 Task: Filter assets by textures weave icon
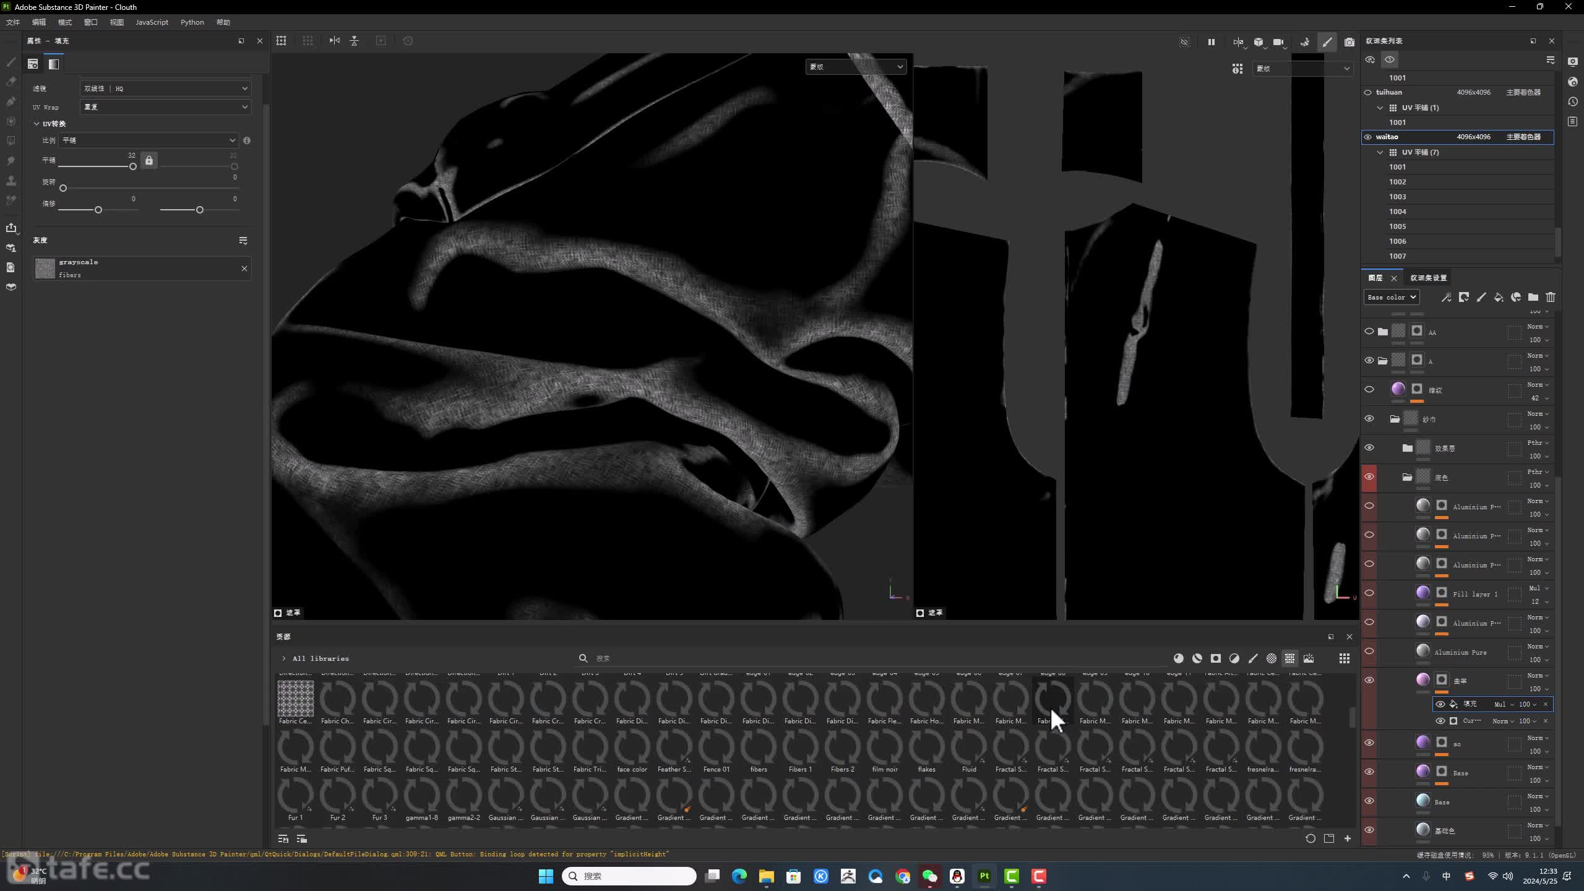1290,658
